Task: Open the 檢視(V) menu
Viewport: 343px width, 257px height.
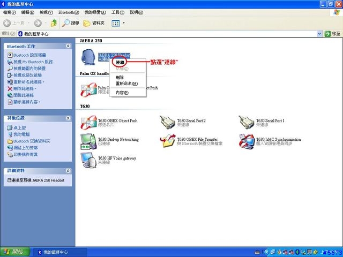Action: coord(46,12)
